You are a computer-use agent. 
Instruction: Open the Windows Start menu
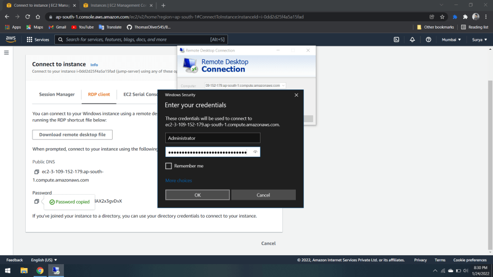[x=7, y=270]
